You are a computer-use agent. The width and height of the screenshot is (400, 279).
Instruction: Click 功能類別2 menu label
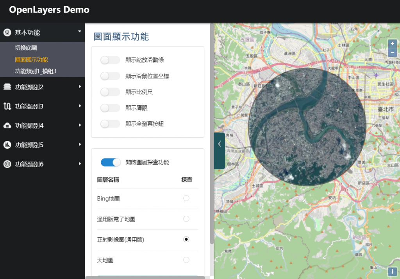click(29, 87)
